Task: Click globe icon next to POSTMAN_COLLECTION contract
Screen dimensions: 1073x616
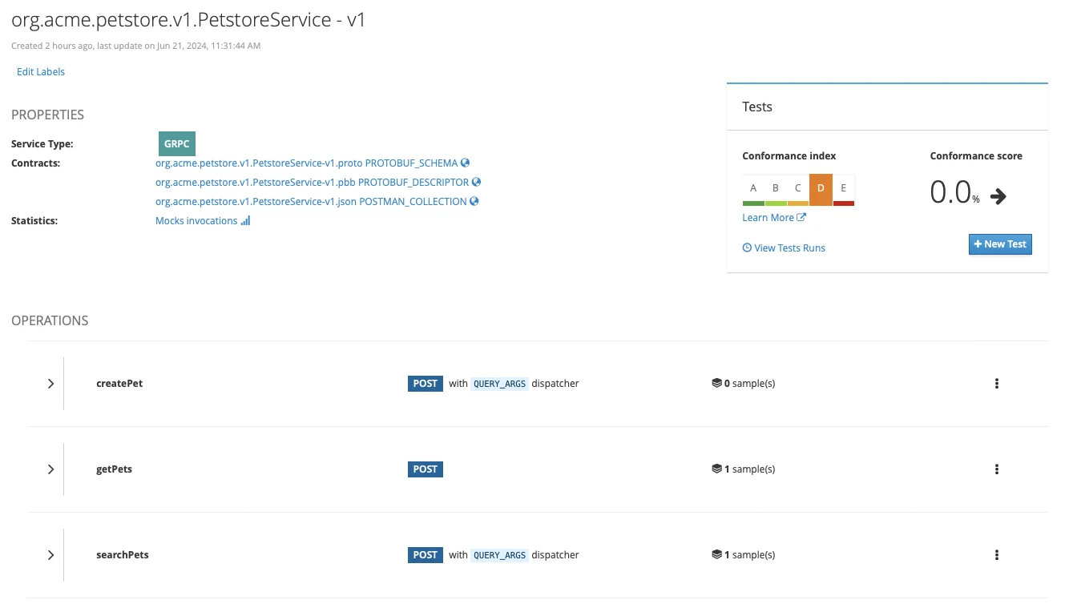Action: click(474, 202)
